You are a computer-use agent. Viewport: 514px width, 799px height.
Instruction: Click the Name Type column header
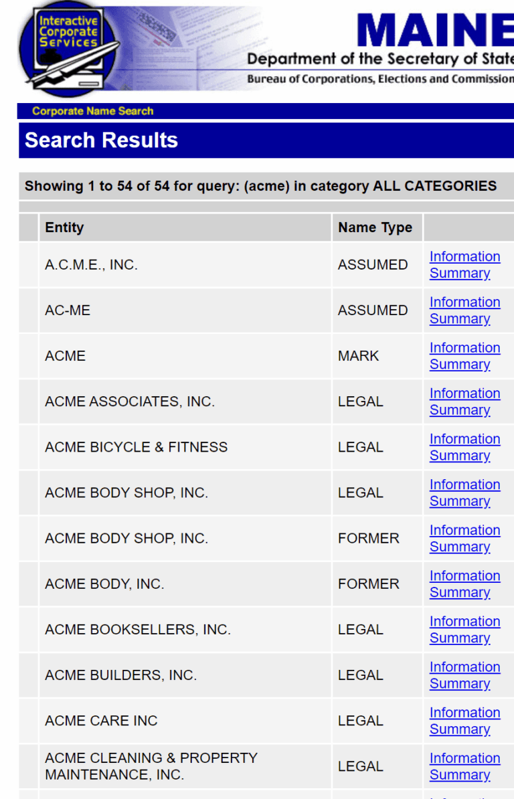coord(375,228)
